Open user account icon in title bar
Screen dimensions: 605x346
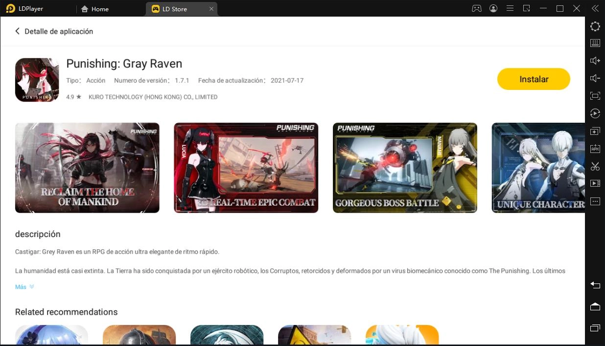pyautogui.click(x=493, y=8)
